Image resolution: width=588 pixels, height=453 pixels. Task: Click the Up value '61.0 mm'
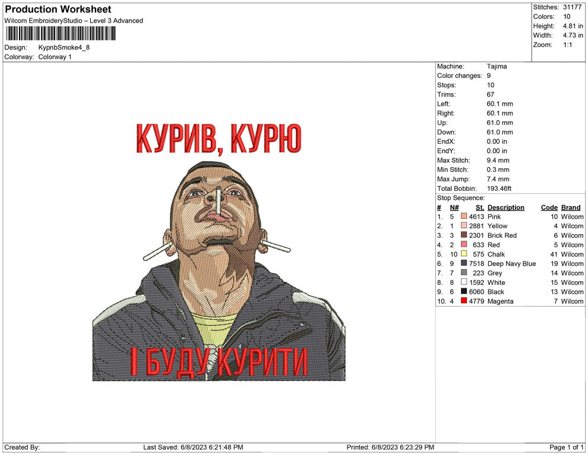pyautogui.click(x=500, y=122)
